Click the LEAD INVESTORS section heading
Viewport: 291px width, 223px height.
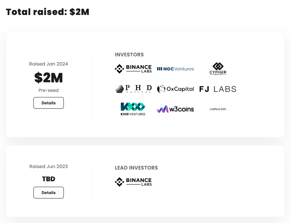pos(136,168)
